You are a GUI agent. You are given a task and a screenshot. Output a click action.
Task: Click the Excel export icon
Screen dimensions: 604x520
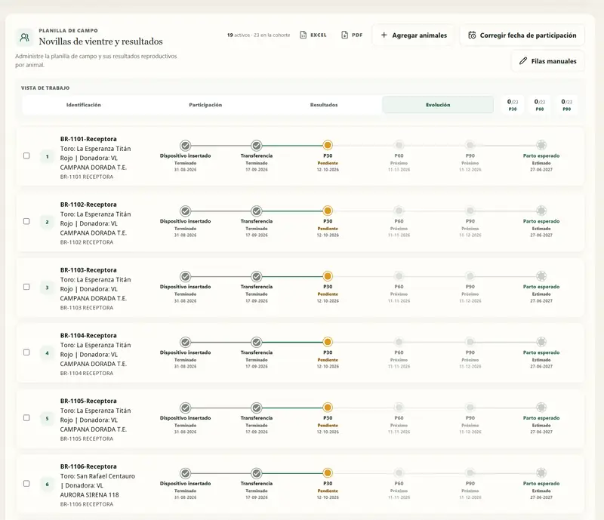point(304,35)
